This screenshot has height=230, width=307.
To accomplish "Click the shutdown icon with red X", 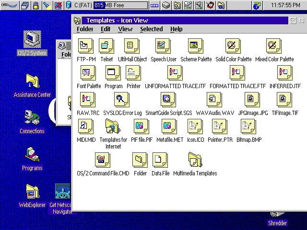I will tap(58, 5).
